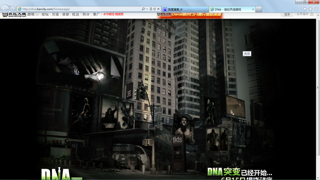Restore down the browser window

[x=305, y=2]
